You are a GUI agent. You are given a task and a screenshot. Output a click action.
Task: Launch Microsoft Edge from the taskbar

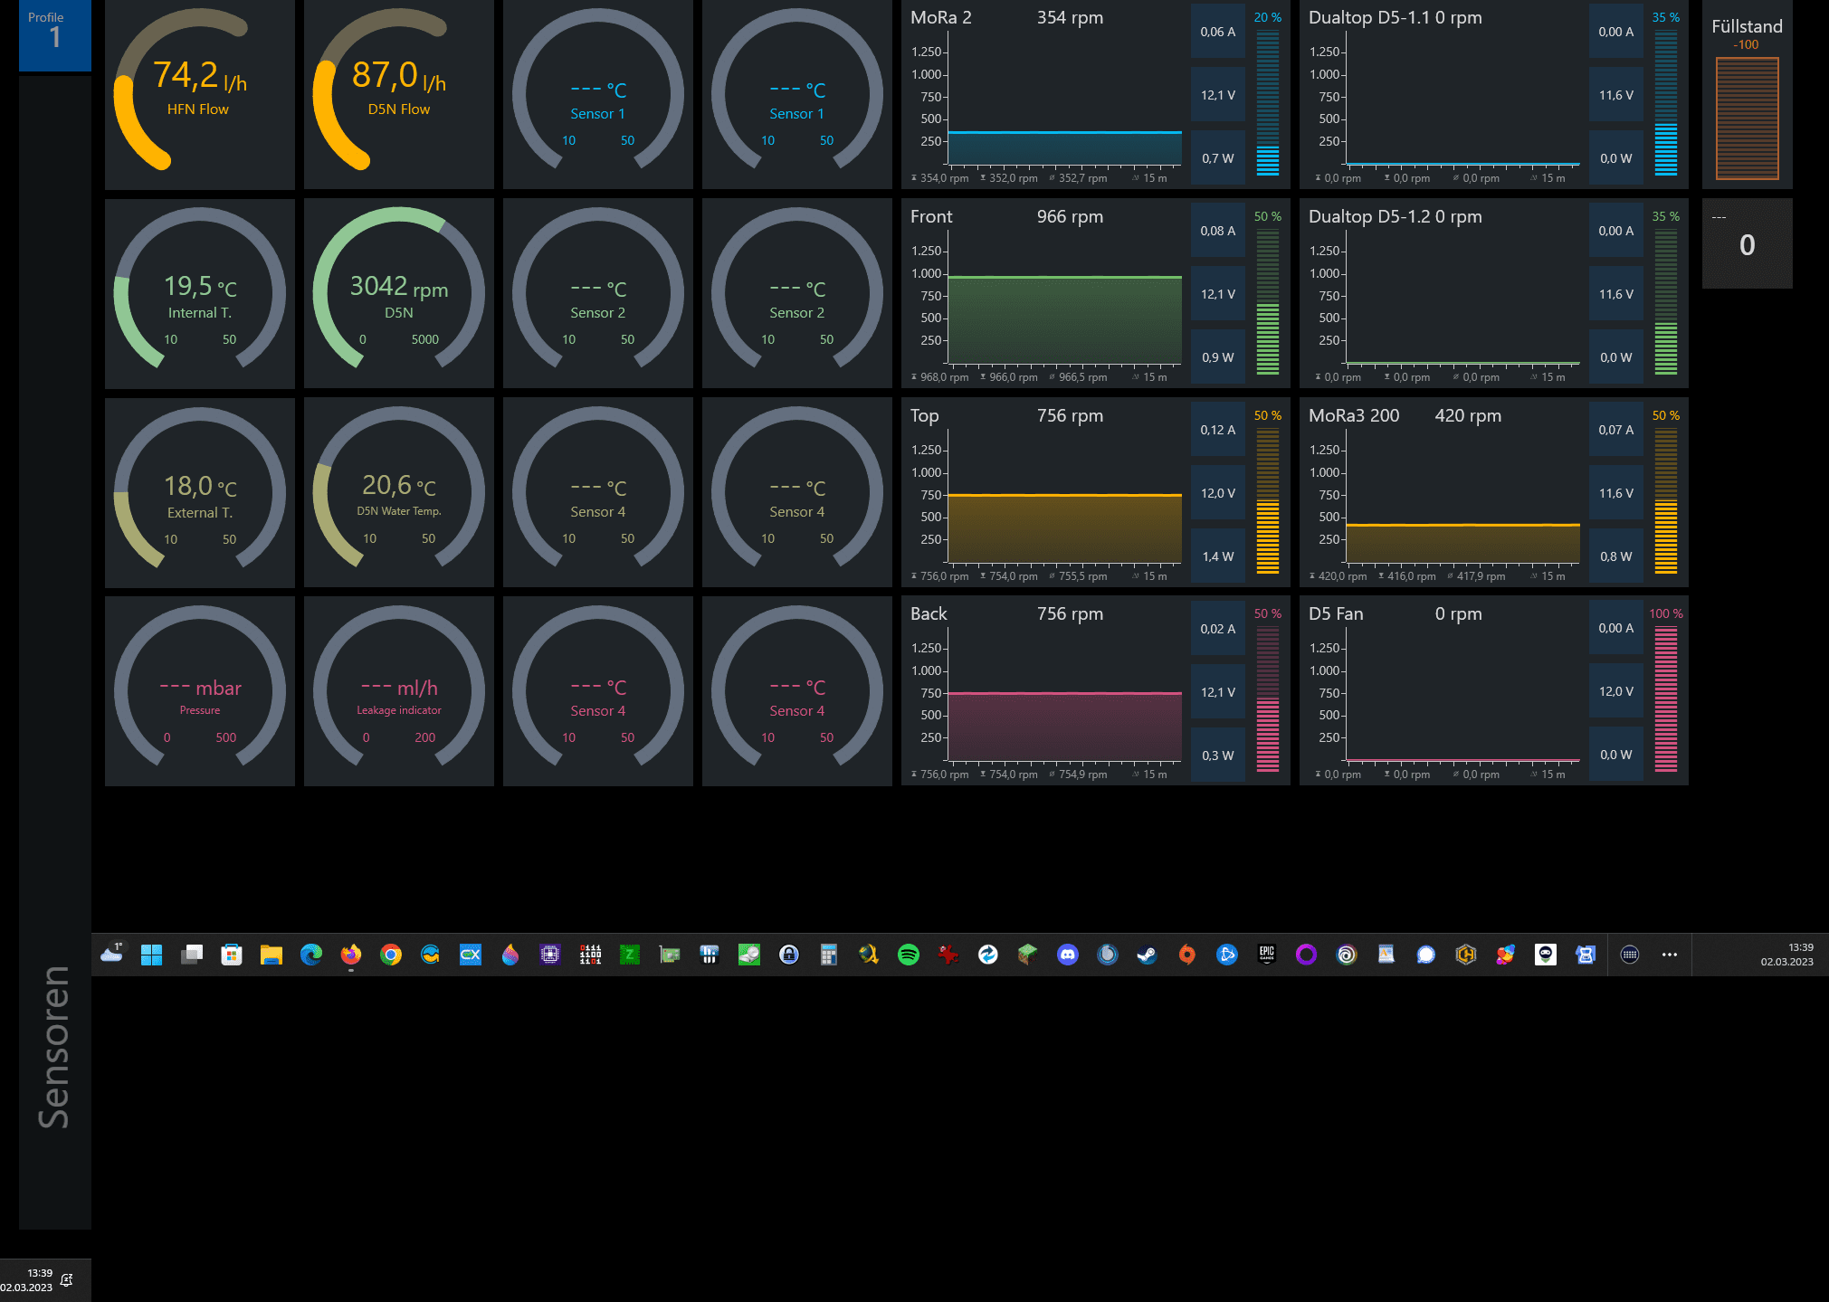(x=311, y=955)
